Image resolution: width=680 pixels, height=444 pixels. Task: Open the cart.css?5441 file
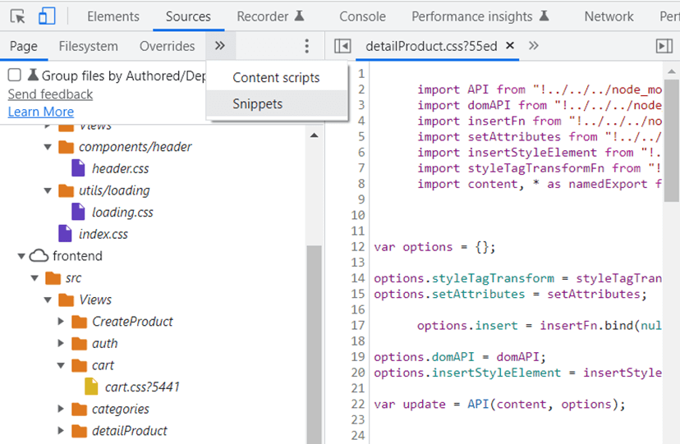(x=141, y=387)
